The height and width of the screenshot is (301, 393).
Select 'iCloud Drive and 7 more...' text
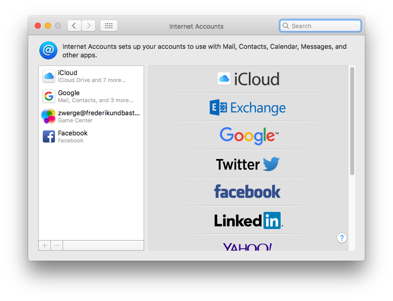pyautogui.click(x=92, y=80)
